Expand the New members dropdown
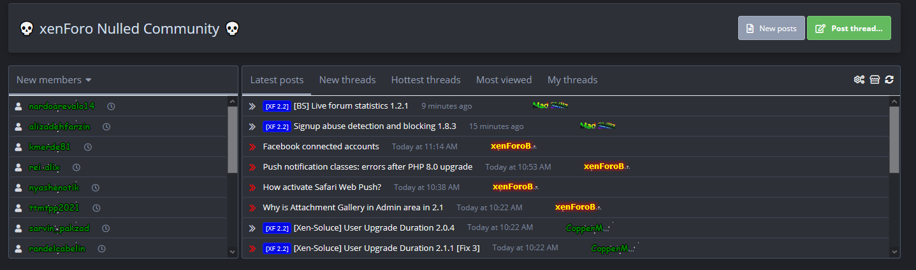Screen dimensions: 916x270 (x=54, y=80)
